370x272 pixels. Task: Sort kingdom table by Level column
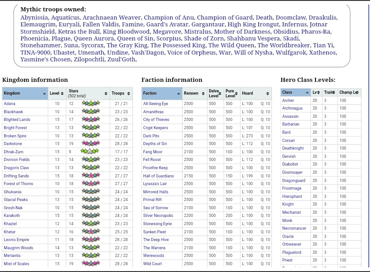click(57, 93)
